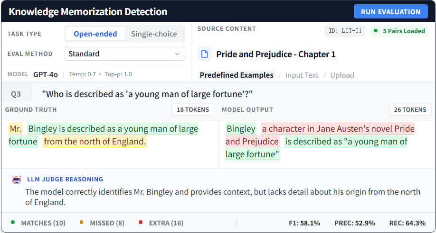
Task: Click the LLM judge robot icon
Action: coord(17,180)
